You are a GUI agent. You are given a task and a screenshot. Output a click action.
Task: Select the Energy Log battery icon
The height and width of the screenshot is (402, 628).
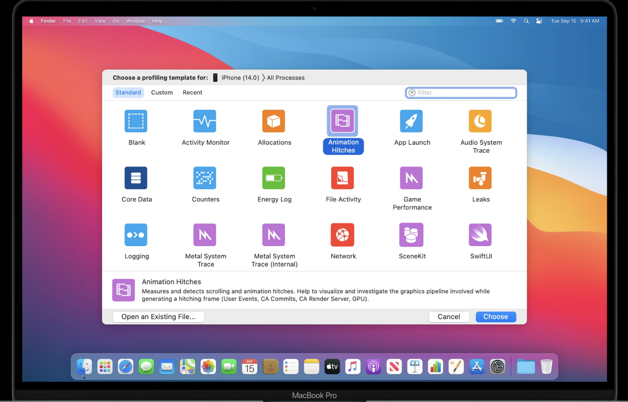tap(274, 178)
